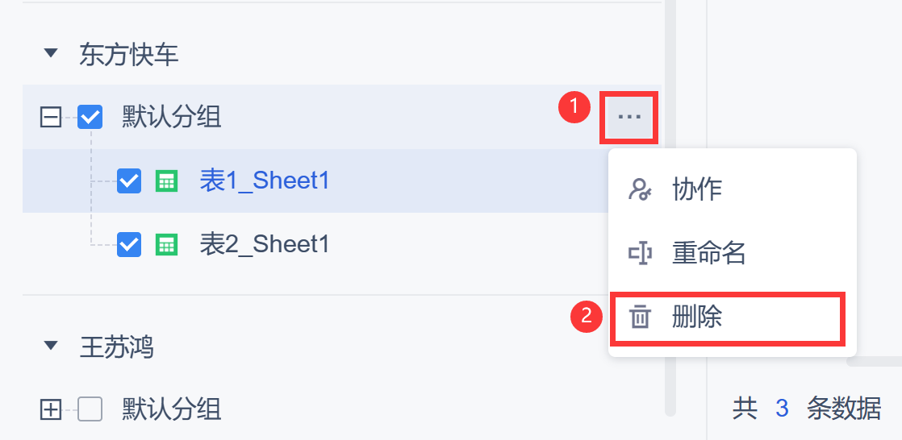
Task: Choose 重命名 from the context menu
Action: tap(708, 254)
